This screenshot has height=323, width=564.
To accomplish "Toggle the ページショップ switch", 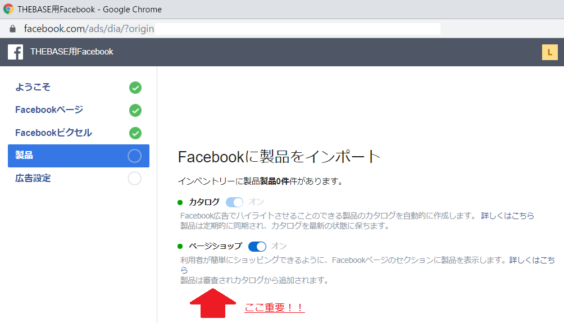I will tap(257, 247).
